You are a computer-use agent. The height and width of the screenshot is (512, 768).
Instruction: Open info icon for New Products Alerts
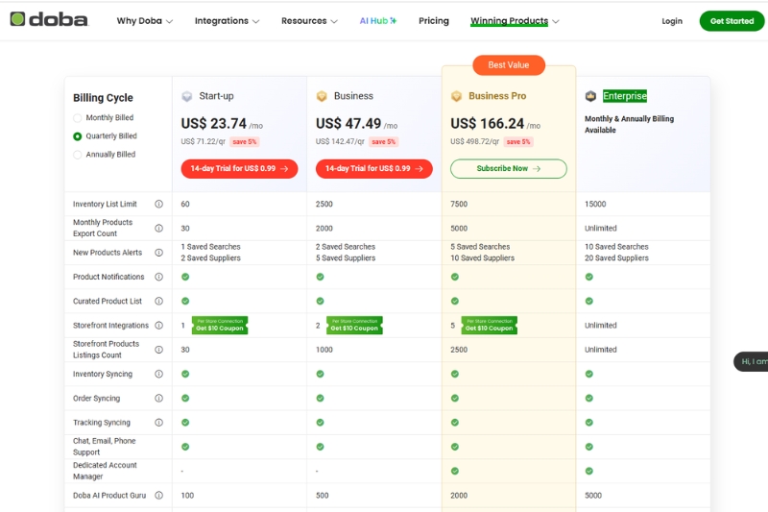(158, 253)
